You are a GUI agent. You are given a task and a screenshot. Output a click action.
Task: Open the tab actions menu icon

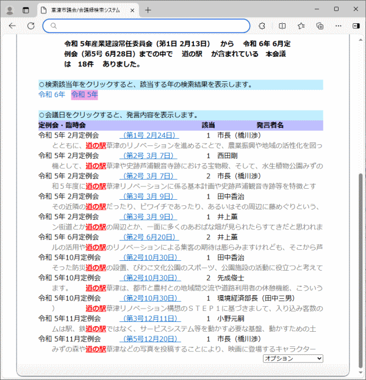click(x=26, y=10)
